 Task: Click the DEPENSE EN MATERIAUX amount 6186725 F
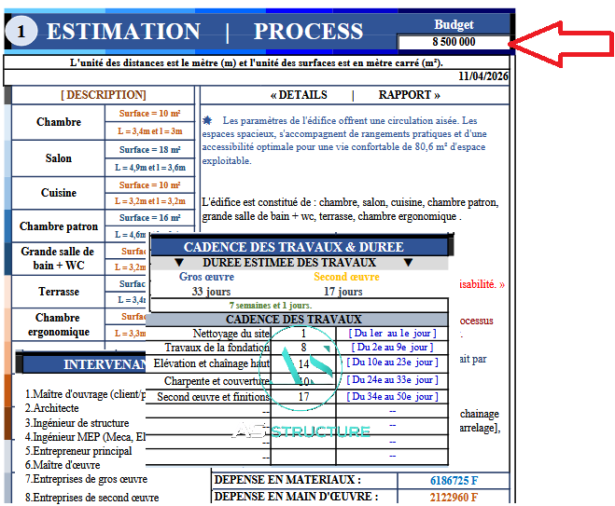point(454,479)
